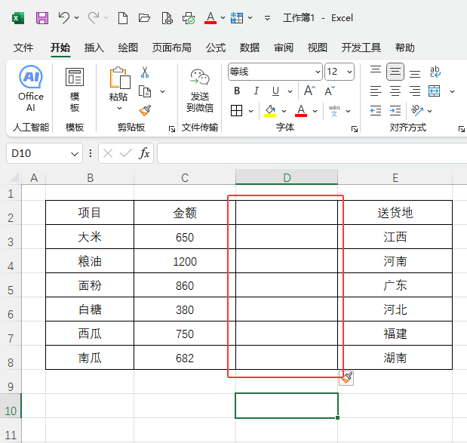Expand the underline style dropdown arrow

[x=290, y=91]
